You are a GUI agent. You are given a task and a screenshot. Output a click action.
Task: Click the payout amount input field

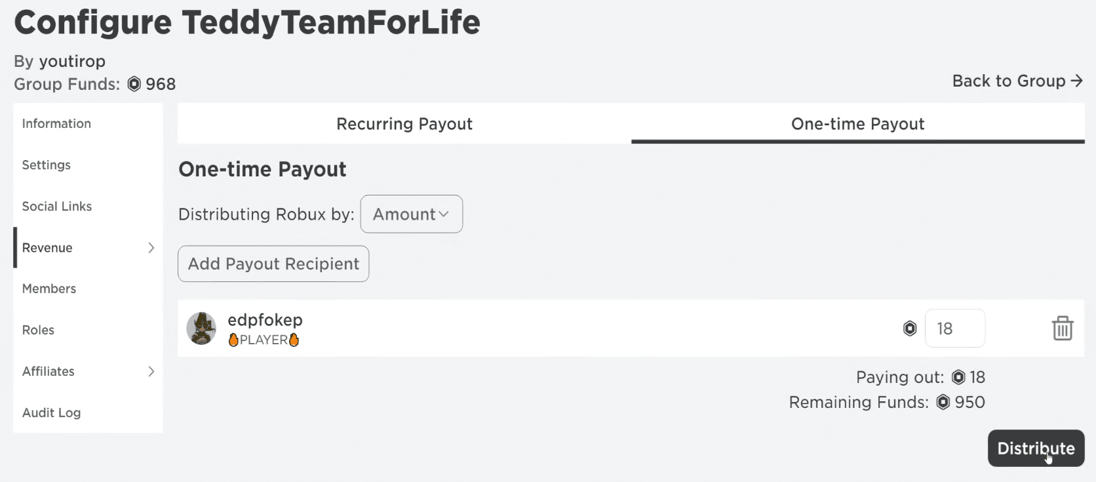click(954, 329)
